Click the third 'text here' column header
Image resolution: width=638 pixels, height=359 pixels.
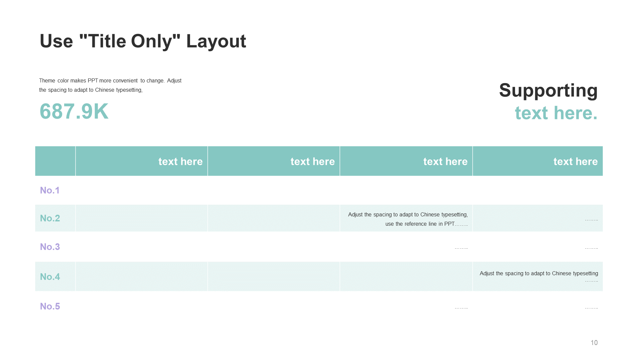coord(445,161)
